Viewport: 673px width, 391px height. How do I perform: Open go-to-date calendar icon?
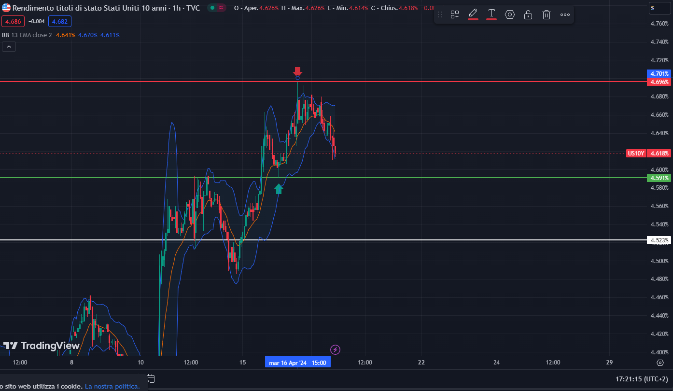point(151,378)
